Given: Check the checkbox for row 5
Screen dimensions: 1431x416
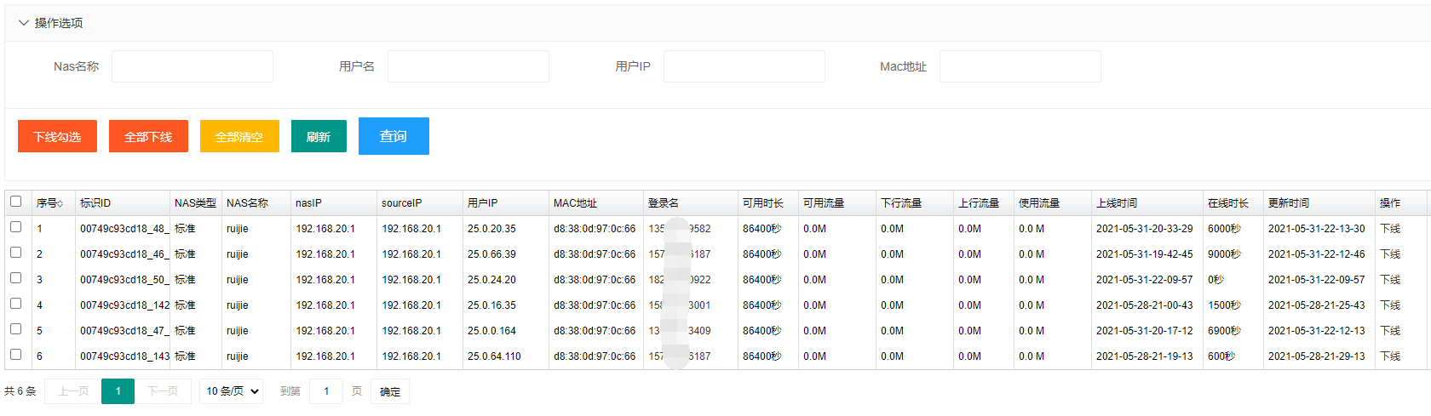Looking at the screenshot, I should 15,329.
